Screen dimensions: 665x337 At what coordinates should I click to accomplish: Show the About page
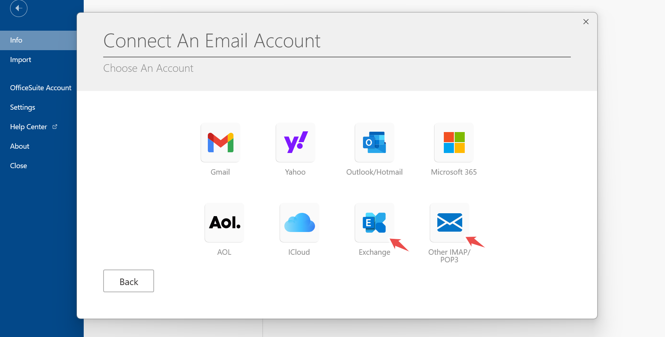pyautogui.click(x=19, y=146)
